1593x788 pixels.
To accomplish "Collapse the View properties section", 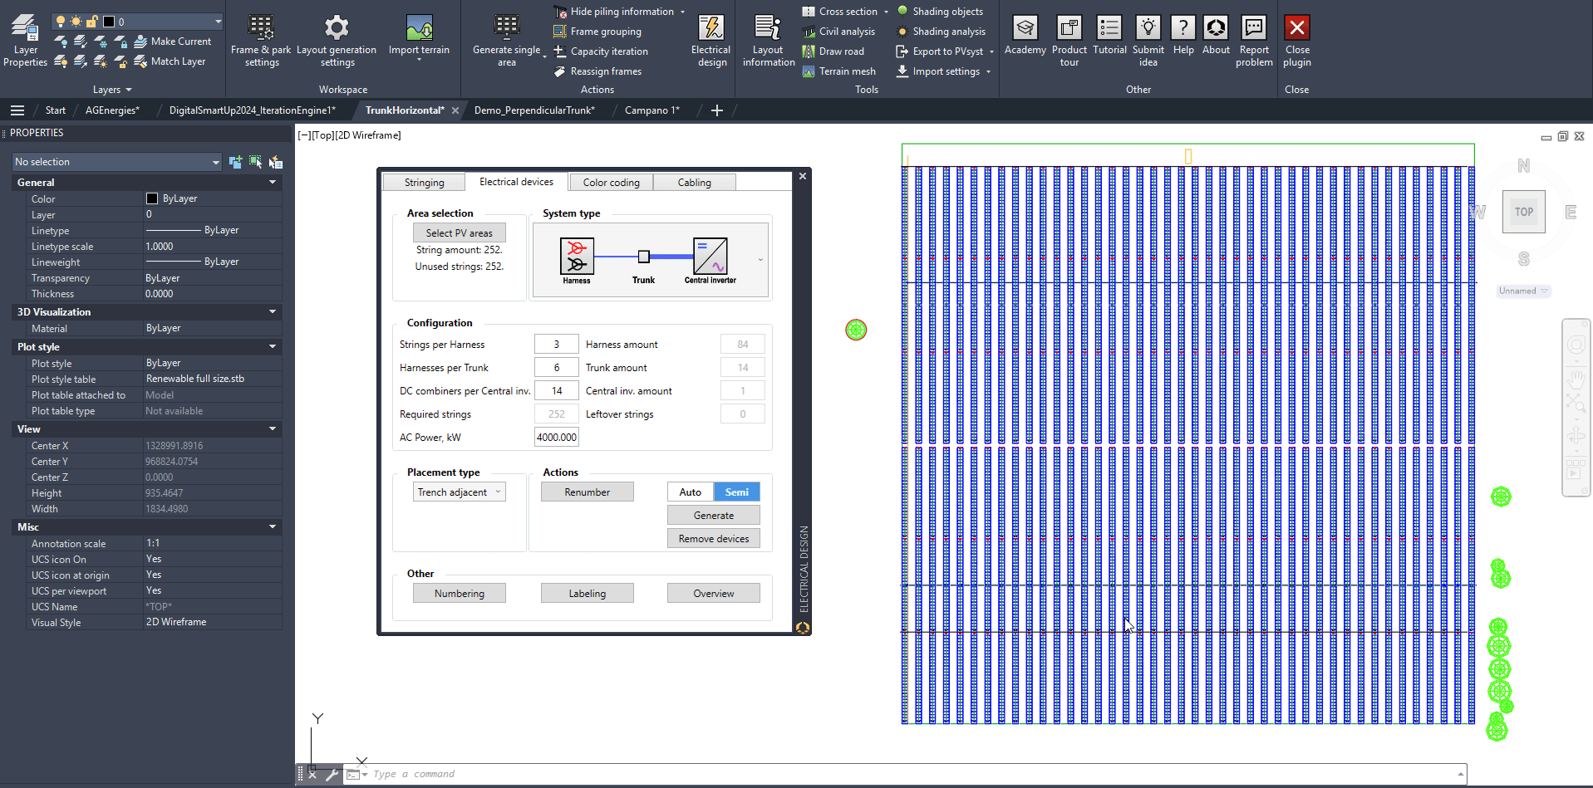I will (273, 429).
